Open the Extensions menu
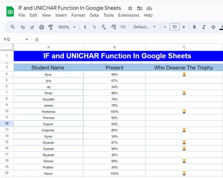The width and height of the screenshot is (223, 178). 129,15
